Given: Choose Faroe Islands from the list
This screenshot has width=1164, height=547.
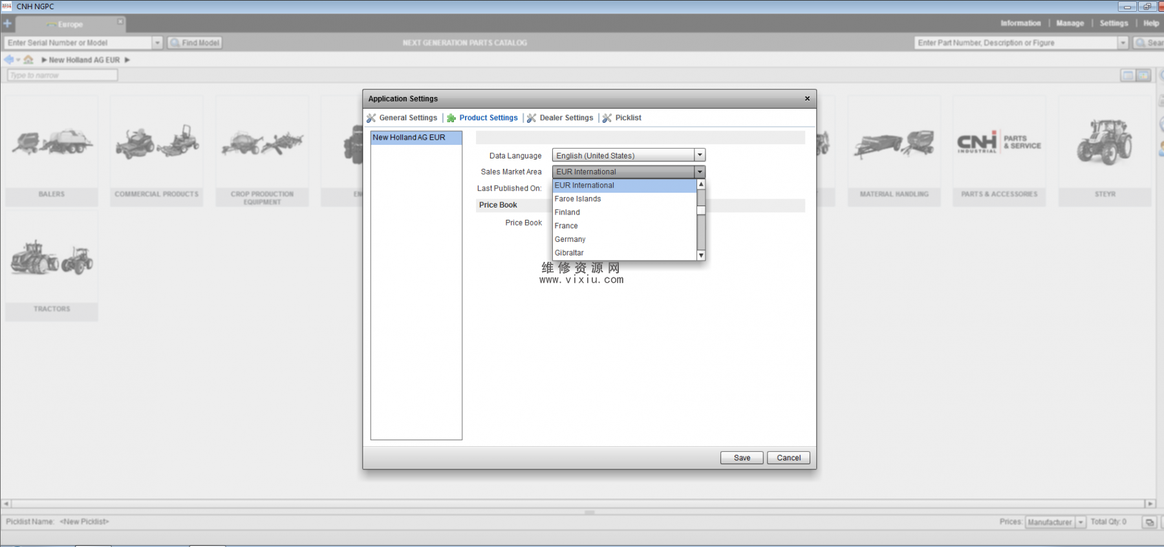Looking at the screenshot, I should [625, 199].
